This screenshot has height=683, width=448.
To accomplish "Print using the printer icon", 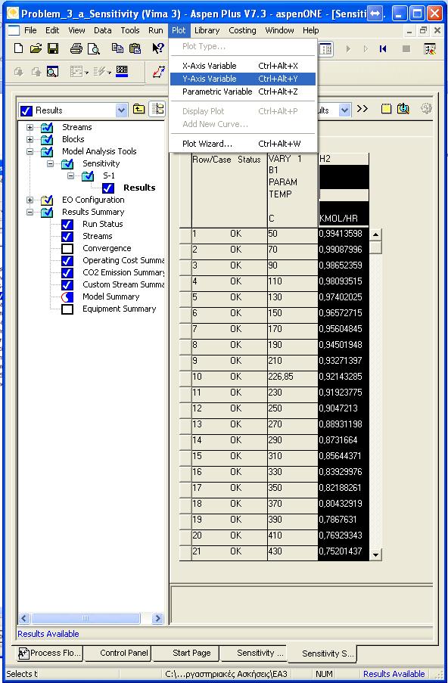I will 76,48.
